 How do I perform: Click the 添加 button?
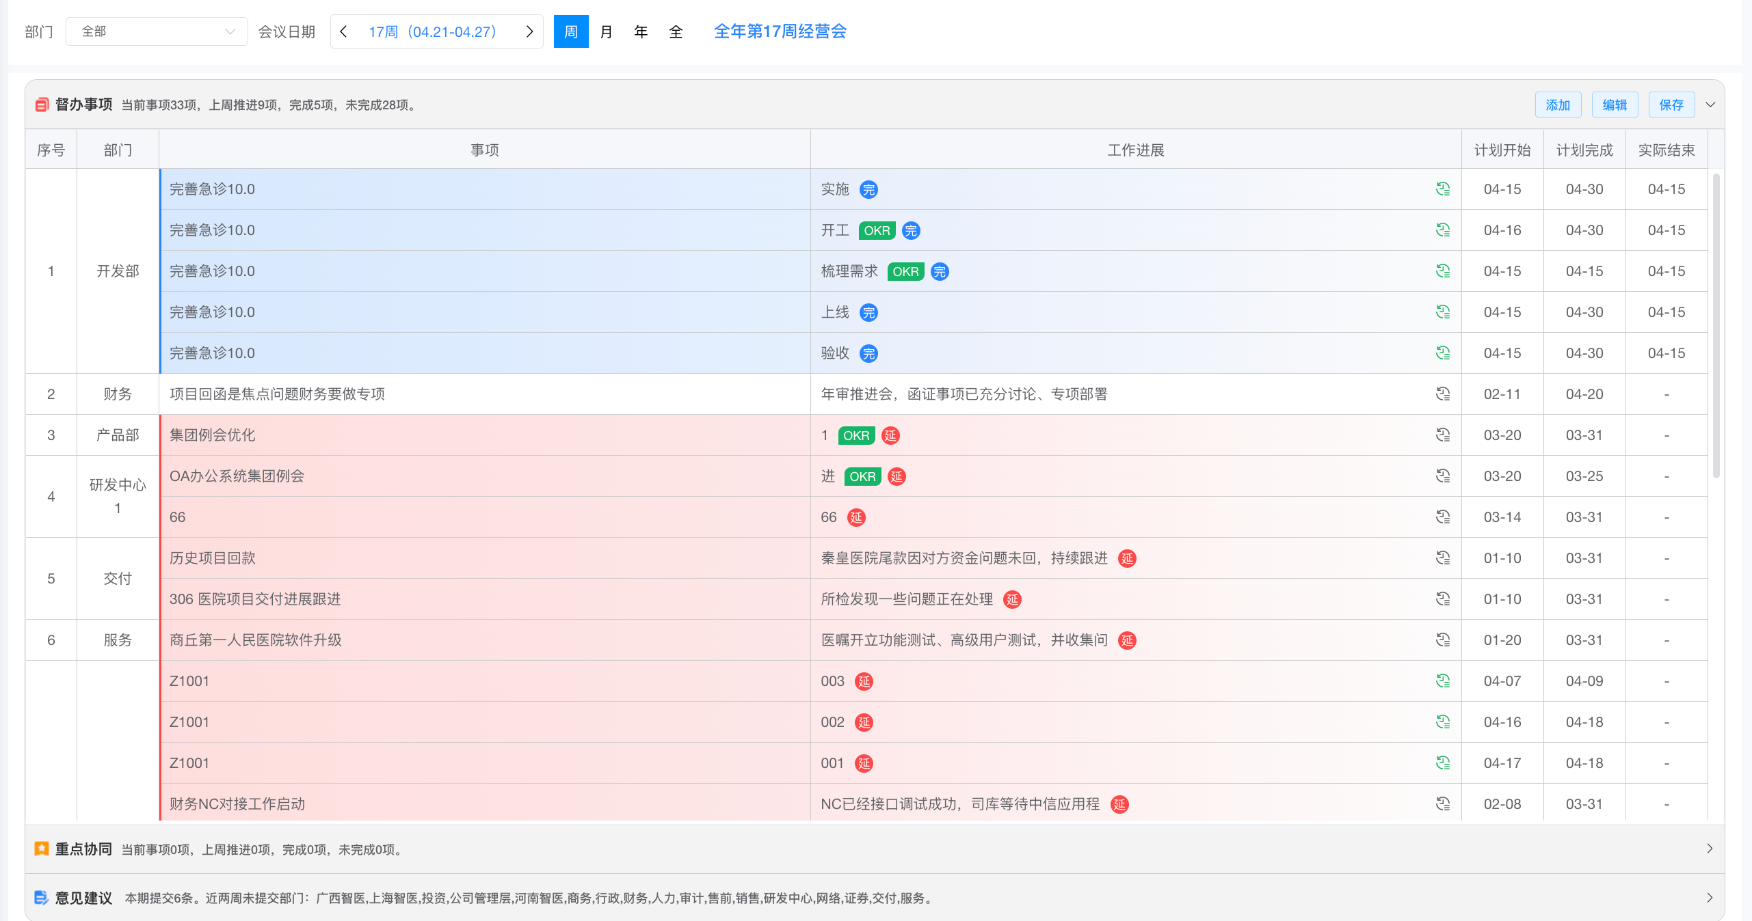[x=1558, y=105]
